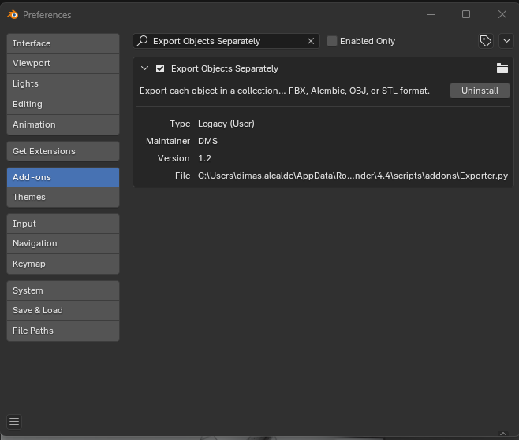Maximize the Preferences window
Screen dimensions: 519x440
click(x=466, y=14)
